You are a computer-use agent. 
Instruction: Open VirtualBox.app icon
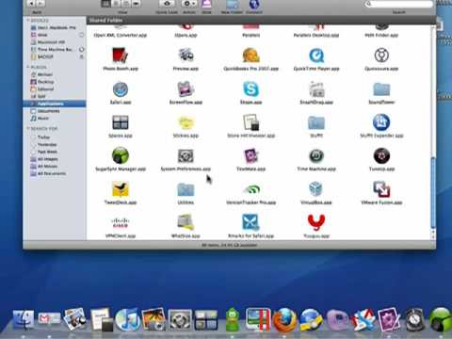pyautogui.click(x=315, y=189)
